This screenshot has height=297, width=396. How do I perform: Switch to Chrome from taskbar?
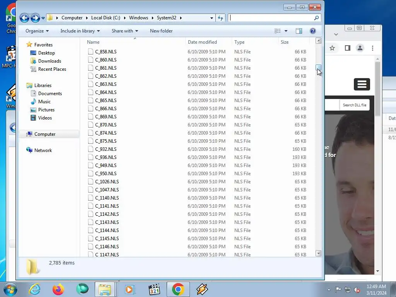pos(178,289)
